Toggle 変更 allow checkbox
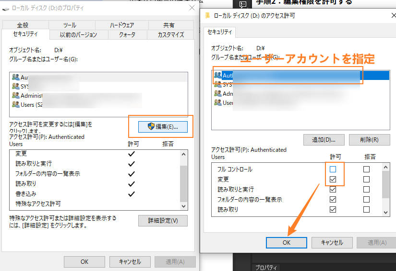 click(333, 180)
